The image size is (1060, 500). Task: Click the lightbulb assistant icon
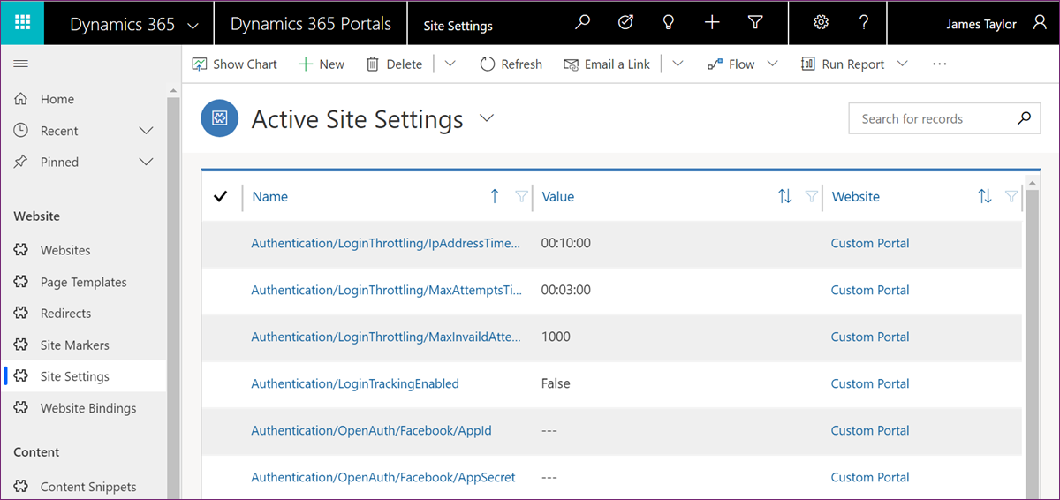click(669, 23)
